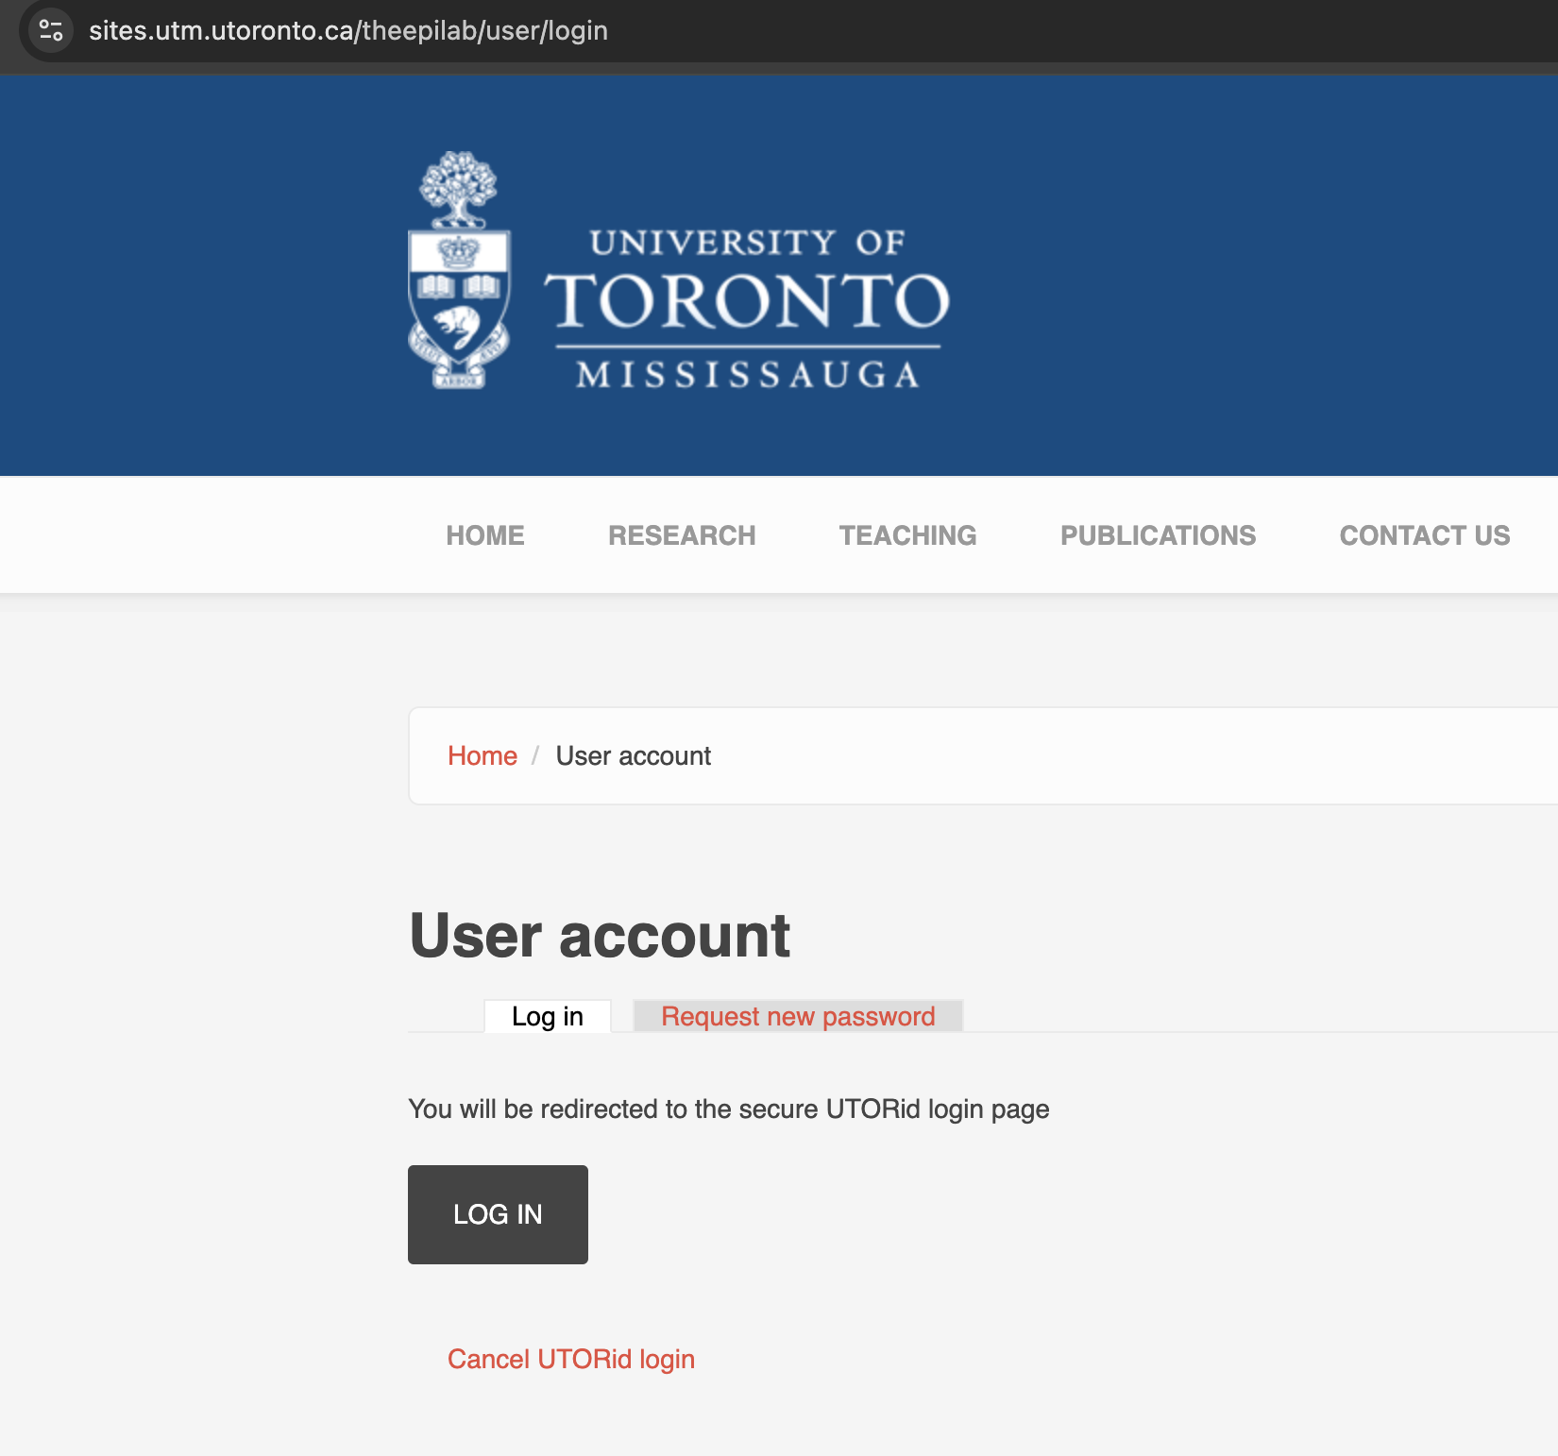The height and width of the screenshot is (1456, 1558).
Task: Click the site information icon in address bar
Action: 51,31
